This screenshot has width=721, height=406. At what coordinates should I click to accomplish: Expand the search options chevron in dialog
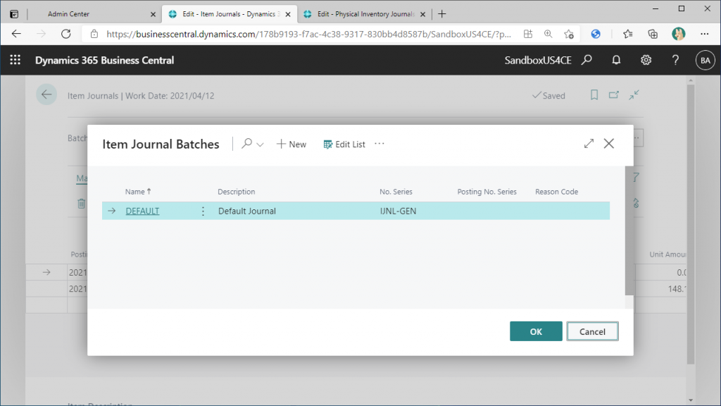pyautogui.click(x=261, y=144)
